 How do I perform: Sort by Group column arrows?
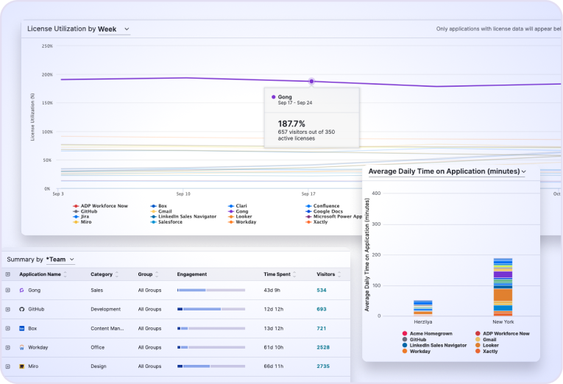[157, 274]
